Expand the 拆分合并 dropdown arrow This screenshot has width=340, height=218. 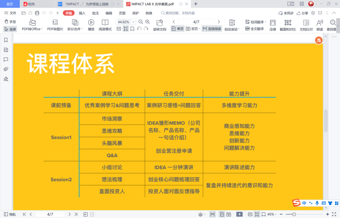click(x=82, y=29)
